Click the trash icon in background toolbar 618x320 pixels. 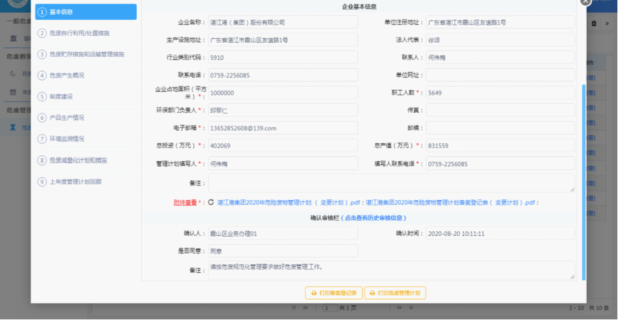pos(594,24)
